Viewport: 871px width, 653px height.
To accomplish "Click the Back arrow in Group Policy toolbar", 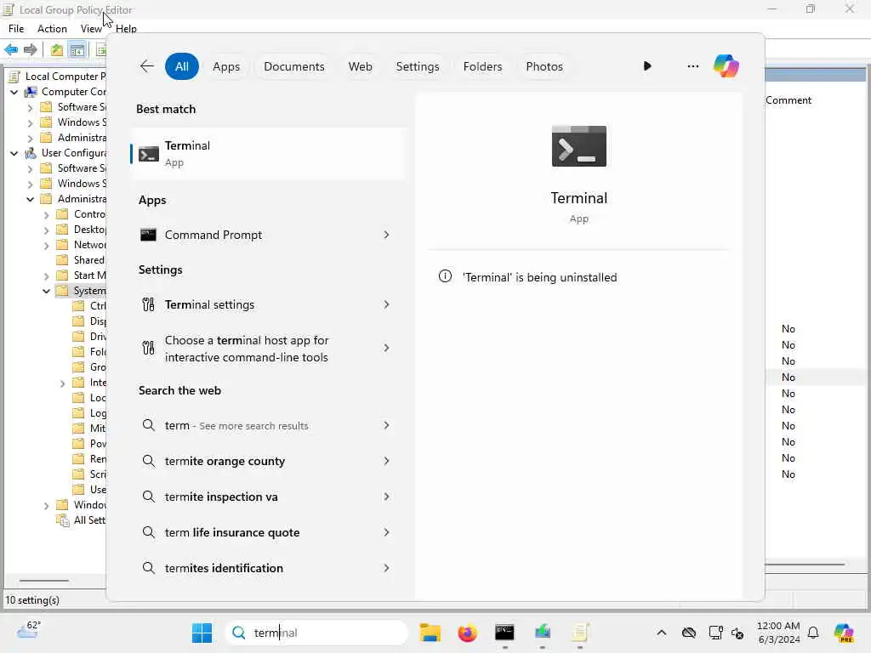I will pyautogui.click(x=11, y=50).
